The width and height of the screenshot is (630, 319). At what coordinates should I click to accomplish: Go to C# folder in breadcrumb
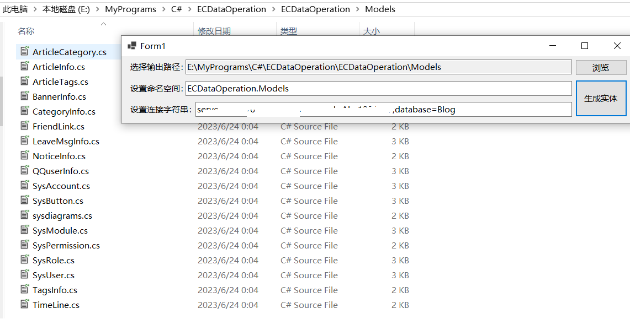pyautogui.click(x=176, y=9)
